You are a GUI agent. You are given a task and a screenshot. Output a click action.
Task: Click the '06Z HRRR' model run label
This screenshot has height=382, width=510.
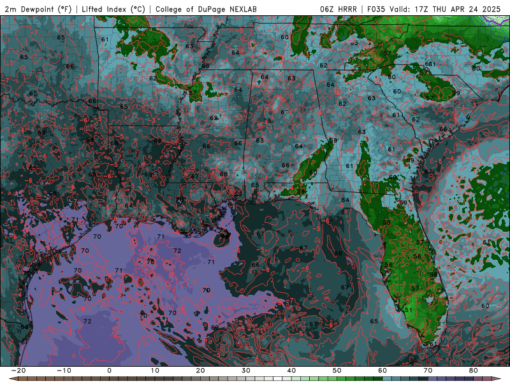[339, 9]
